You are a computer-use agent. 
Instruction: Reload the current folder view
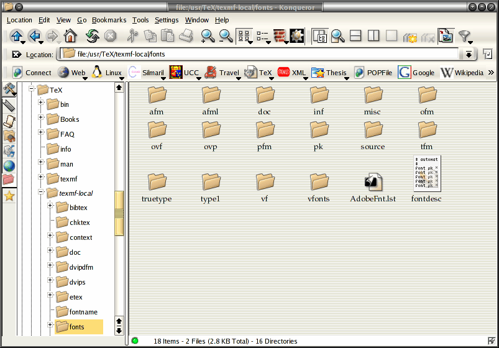pos(93,36)
